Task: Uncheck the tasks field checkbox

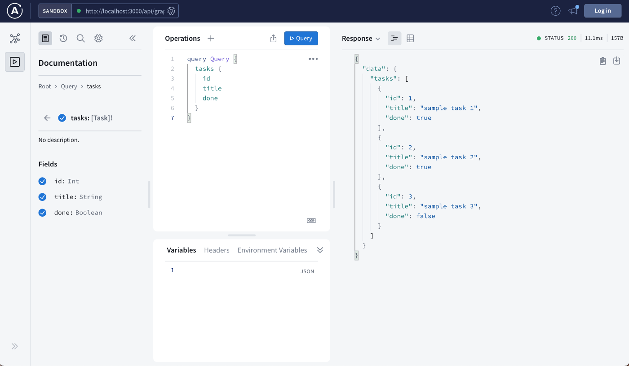Action: 62,118
